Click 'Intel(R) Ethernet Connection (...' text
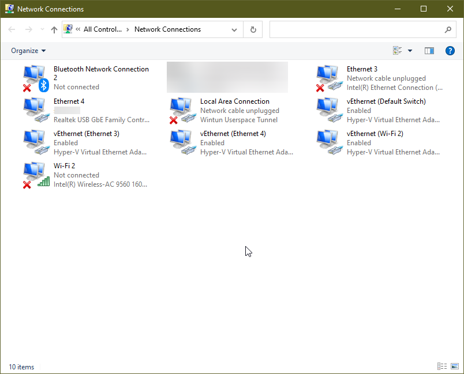The width and height of the screenshot is (464, 374). click(395, 88)
